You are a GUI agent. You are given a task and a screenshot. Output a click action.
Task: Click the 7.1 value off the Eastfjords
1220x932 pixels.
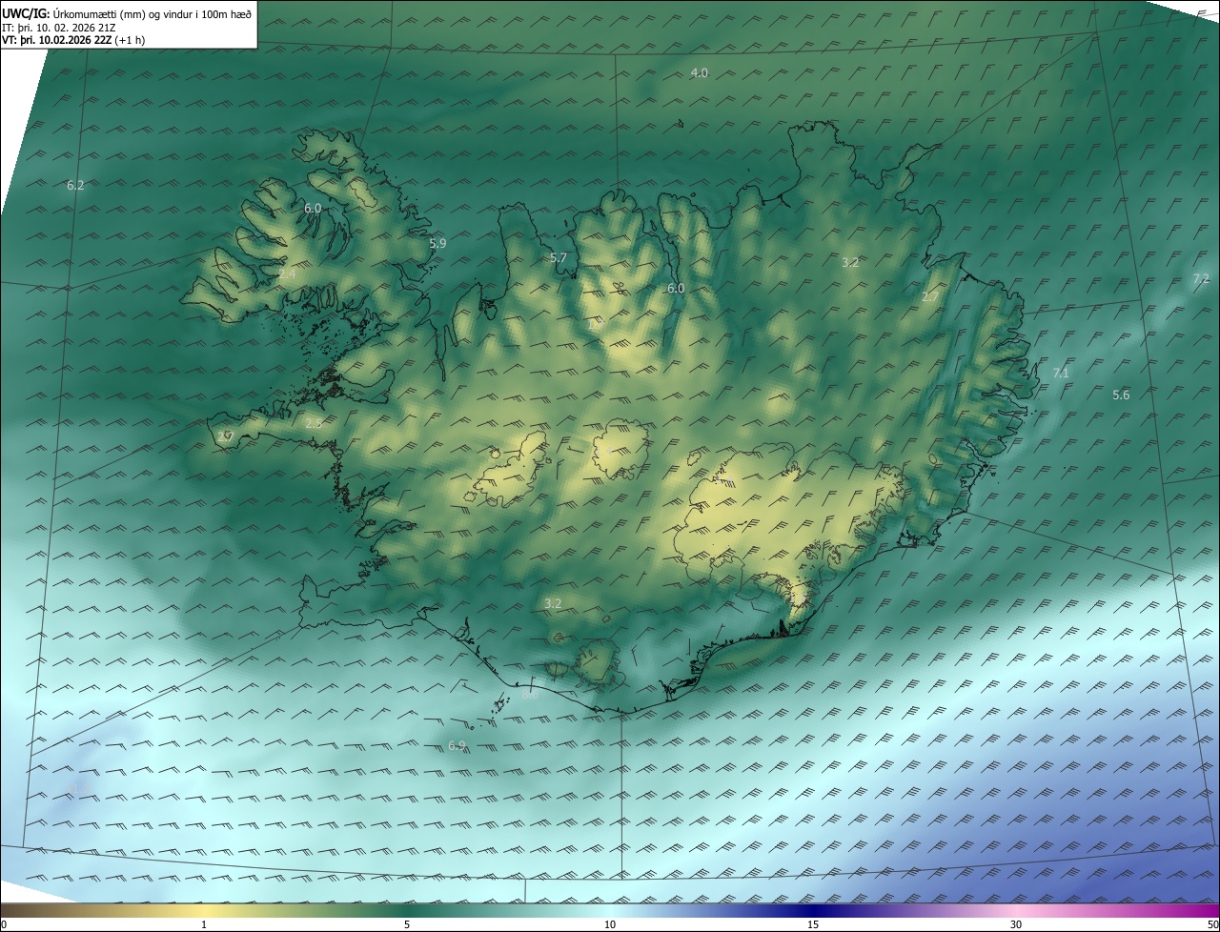[1061, 373]
